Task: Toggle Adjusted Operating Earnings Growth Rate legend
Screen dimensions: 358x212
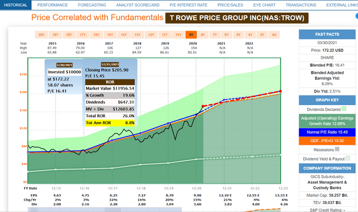Action: click(327, 121)
